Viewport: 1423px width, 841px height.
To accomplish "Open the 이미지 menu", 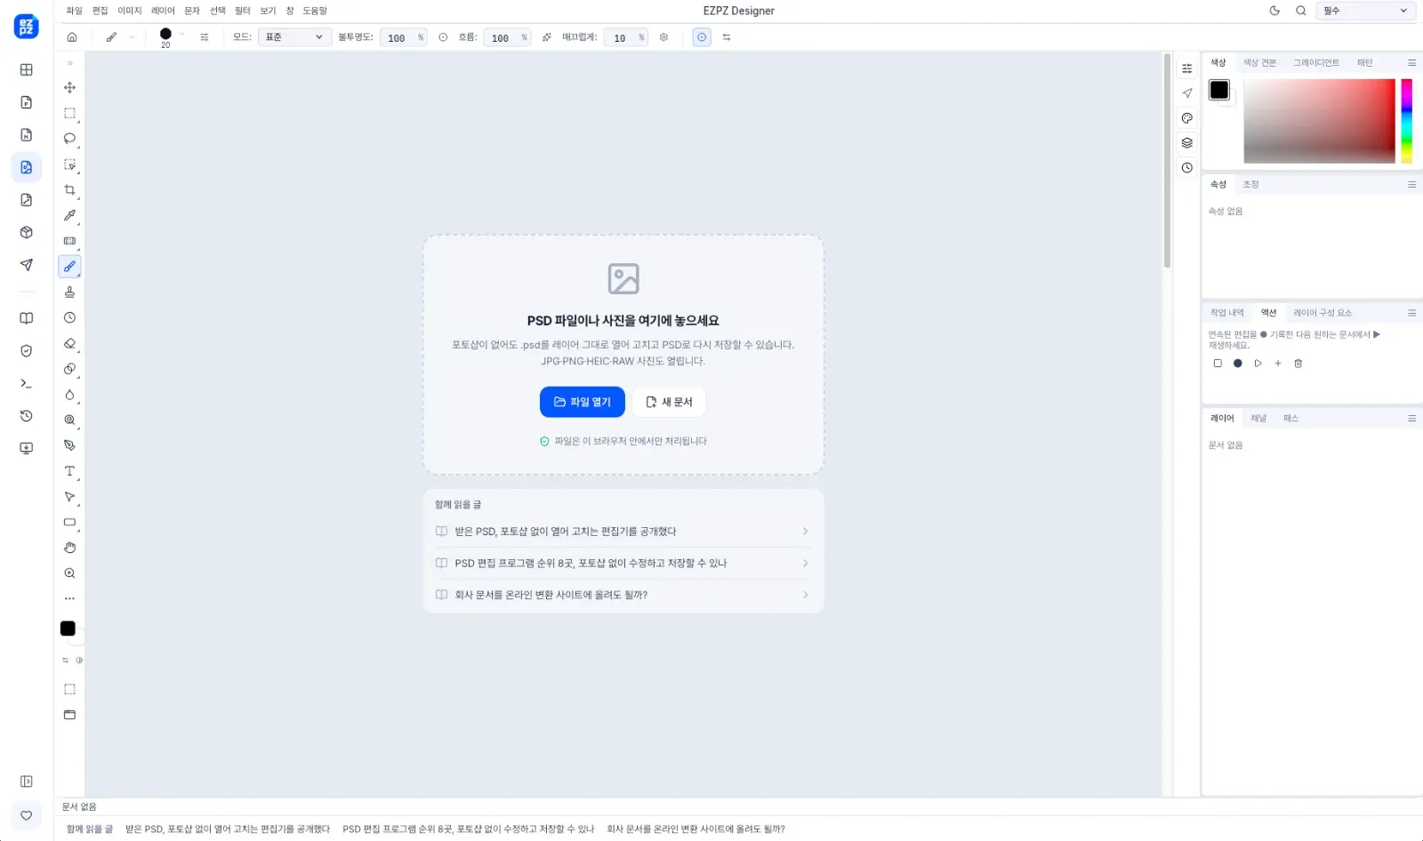I will click(x=130, y=11).
